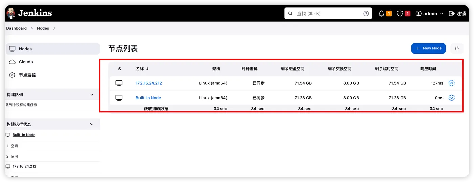474x182 pixels.
Task: Click the computer icon for 172.16.24.212 row
Action: point(119,83)
